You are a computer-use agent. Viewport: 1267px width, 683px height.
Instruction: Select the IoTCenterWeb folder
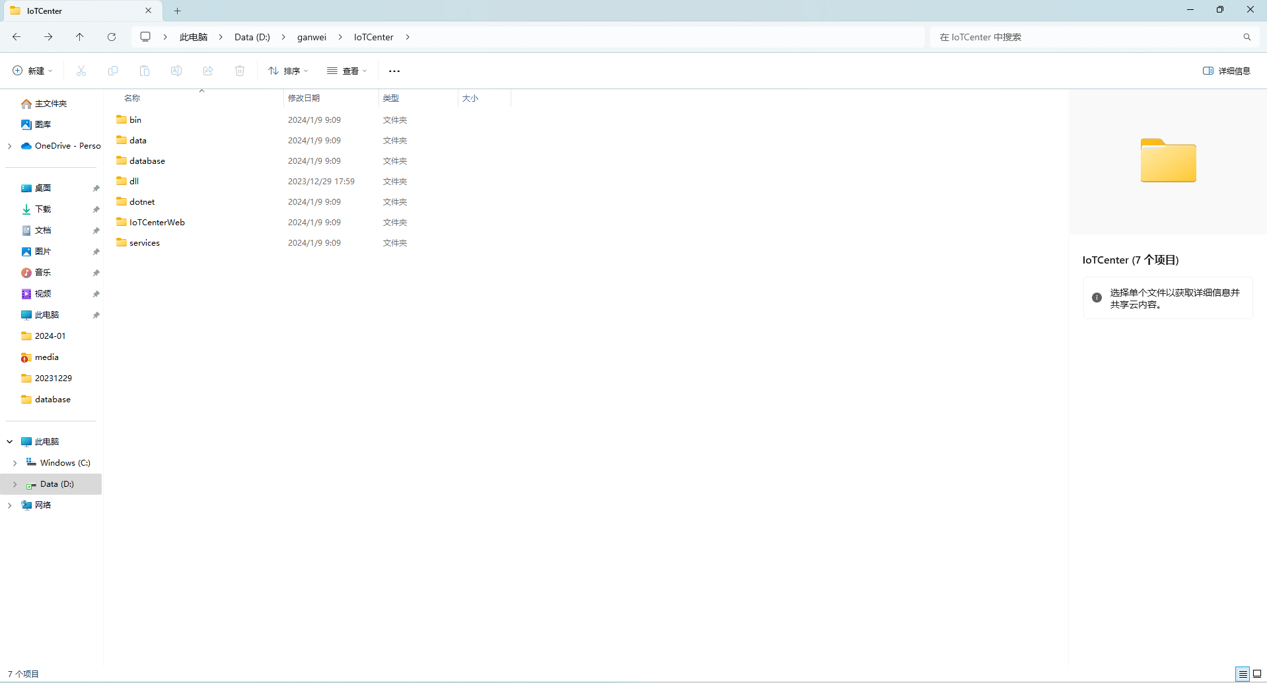157,223
